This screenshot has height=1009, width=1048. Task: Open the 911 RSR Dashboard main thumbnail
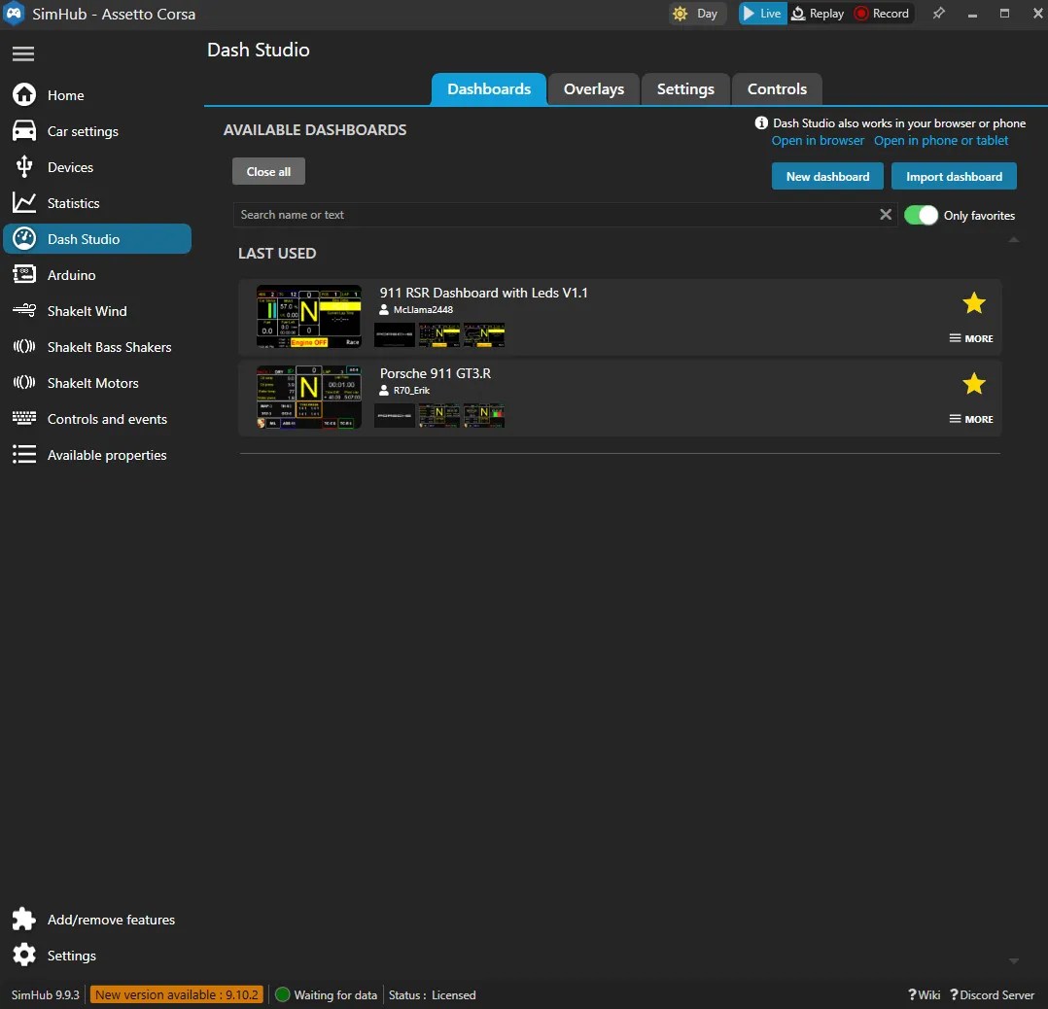tap(309, 317)
